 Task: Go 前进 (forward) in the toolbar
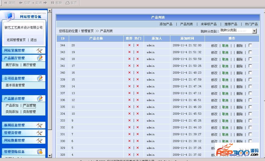click(41, 3)
